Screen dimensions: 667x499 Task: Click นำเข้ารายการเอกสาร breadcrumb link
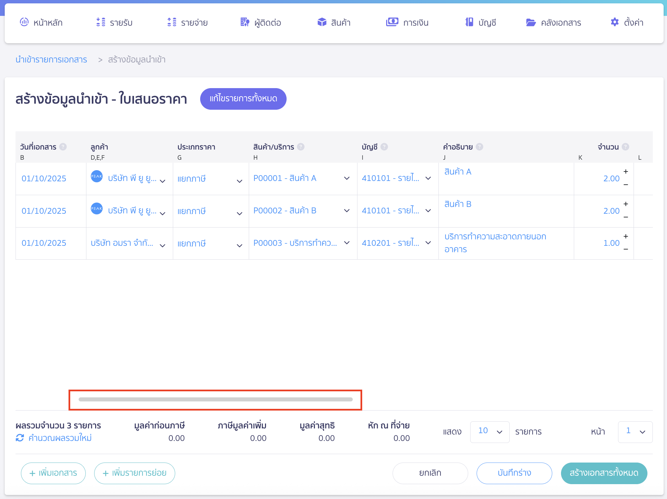[51, 60]
